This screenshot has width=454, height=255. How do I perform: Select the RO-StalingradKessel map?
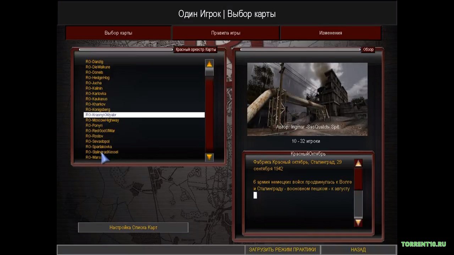(102, 152)
